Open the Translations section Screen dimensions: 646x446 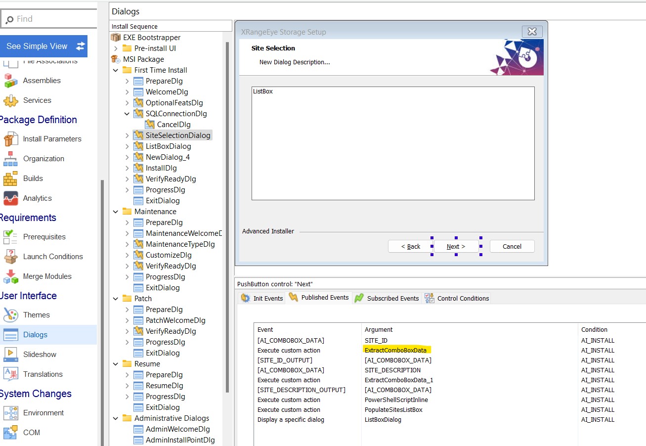pyautogui.click(x=42, y=374)
